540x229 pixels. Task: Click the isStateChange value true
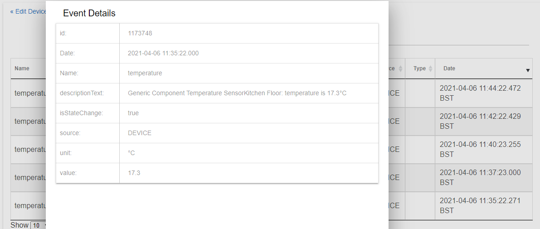click(133, 113)
